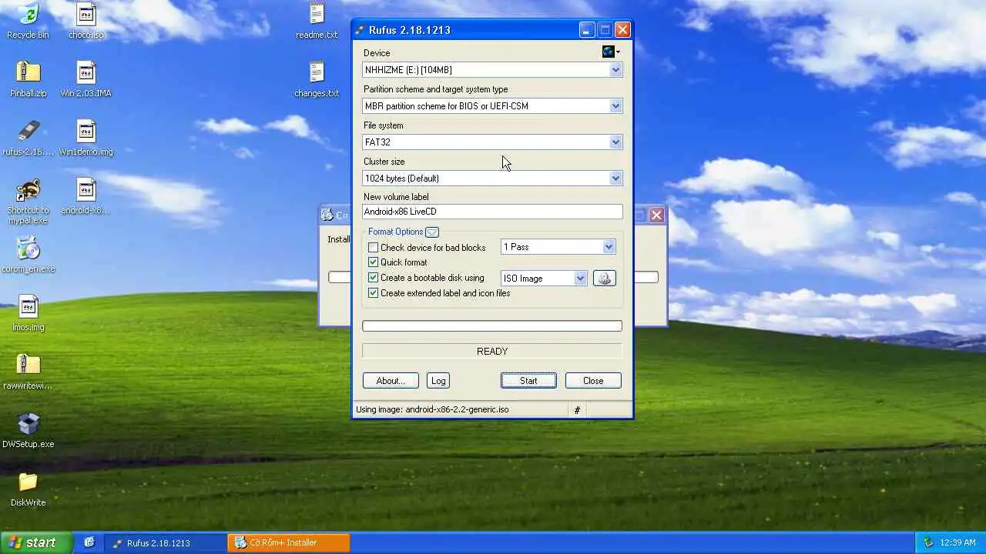
Task: Open the 1 Pass dropdown
Action: point(609,247)
